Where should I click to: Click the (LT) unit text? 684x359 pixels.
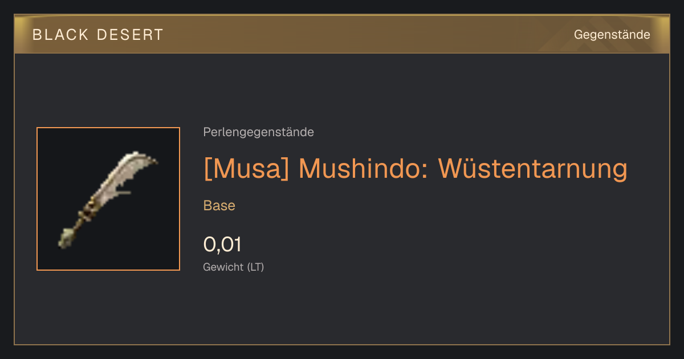[255, 267]
